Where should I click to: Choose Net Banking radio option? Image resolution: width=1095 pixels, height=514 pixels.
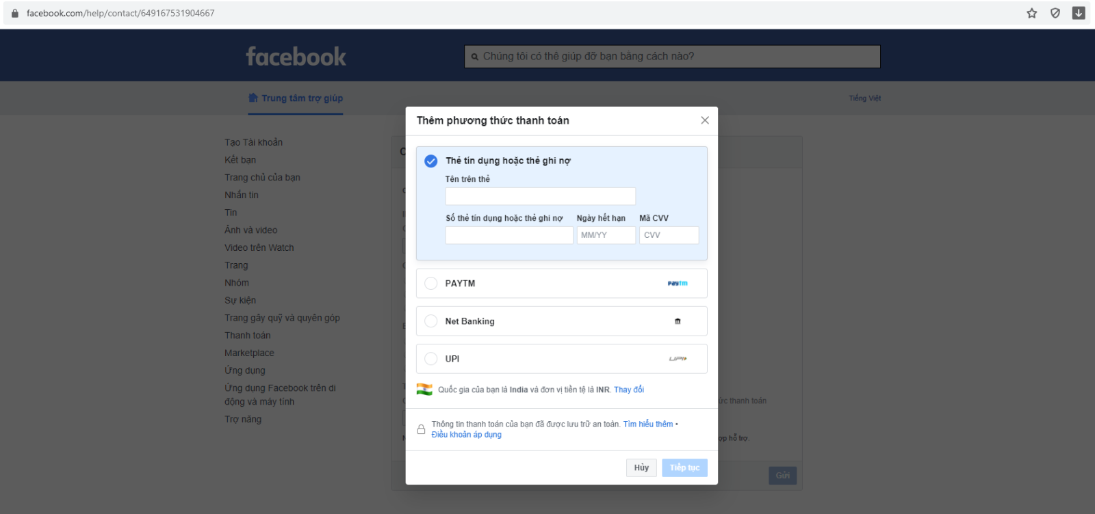[x=431, y=321]
